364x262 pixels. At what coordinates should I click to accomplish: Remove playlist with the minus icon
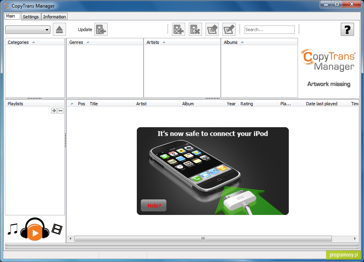(x=60, y=110)
